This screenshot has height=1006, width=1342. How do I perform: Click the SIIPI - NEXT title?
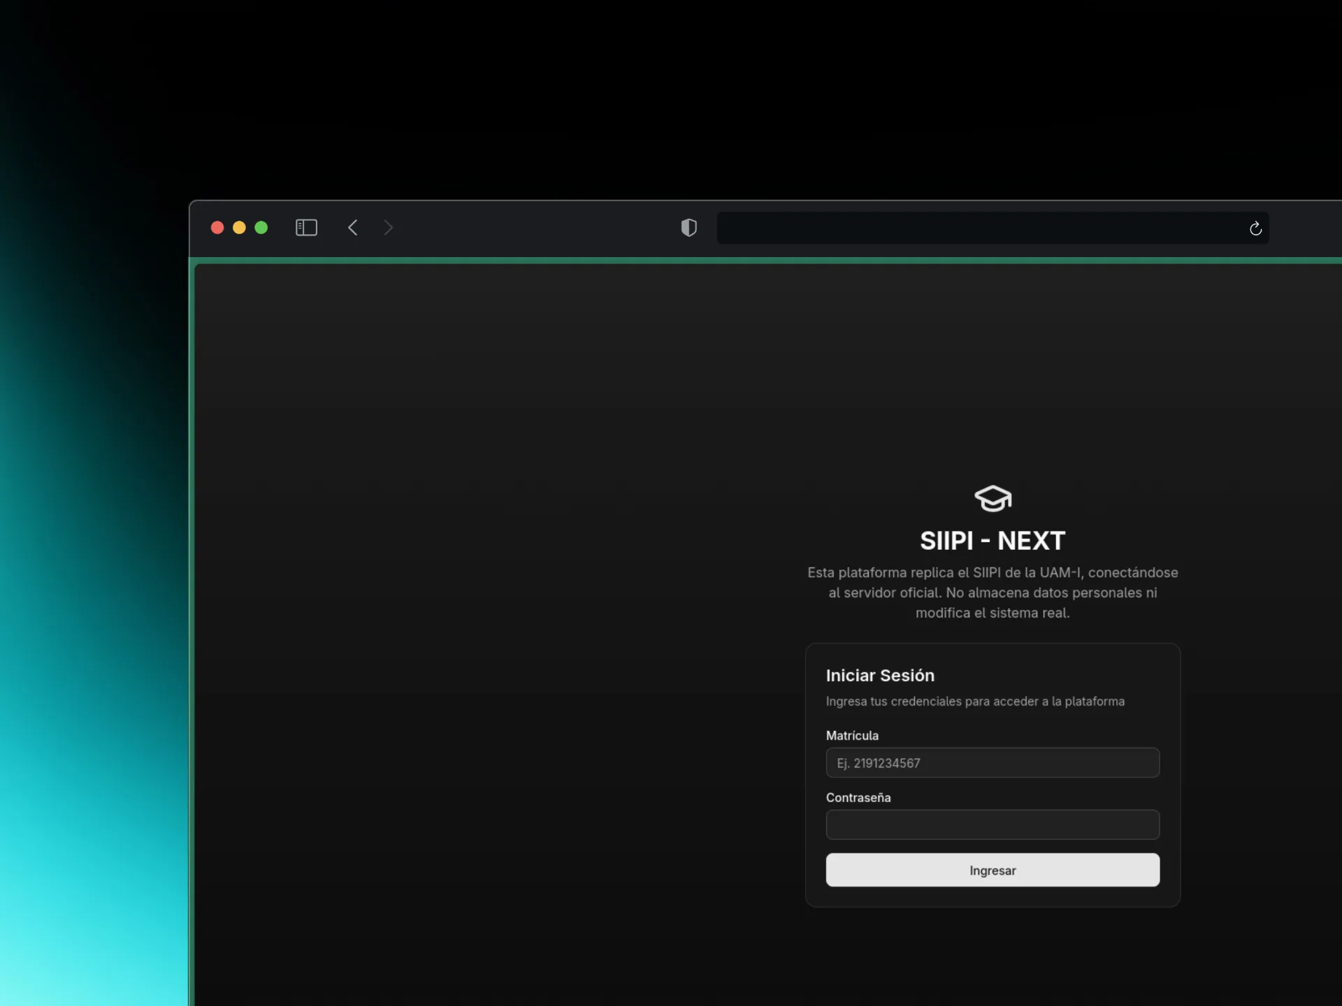tap(993, 541)
